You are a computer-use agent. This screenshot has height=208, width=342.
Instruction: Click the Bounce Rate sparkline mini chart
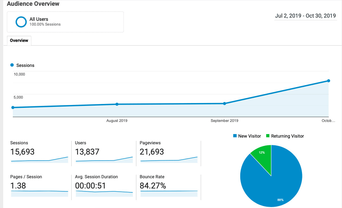coord(169,193)
